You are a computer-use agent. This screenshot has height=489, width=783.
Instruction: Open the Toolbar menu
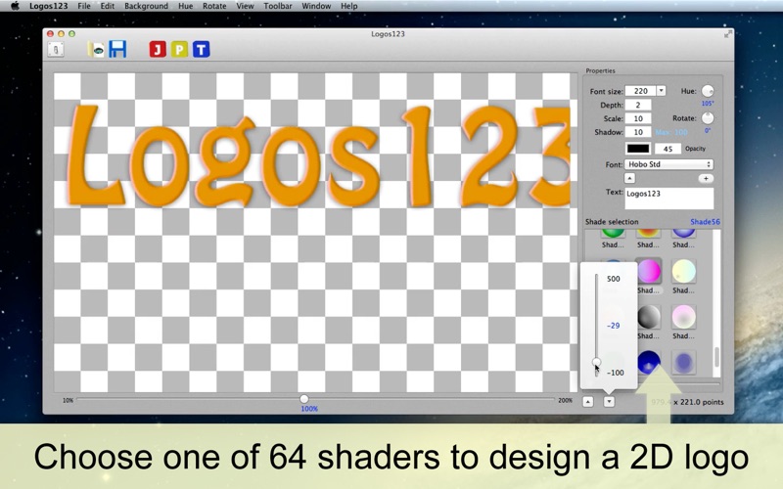(x=278, y=6)
